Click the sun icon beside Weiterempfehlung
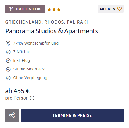 tap(8, 43)
